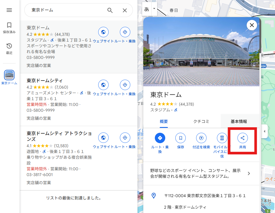Click the 2 階 · 東京ドームシティ location line
Image resolution: width=275 pixels, height=213 pixels.
coord(185,207)
